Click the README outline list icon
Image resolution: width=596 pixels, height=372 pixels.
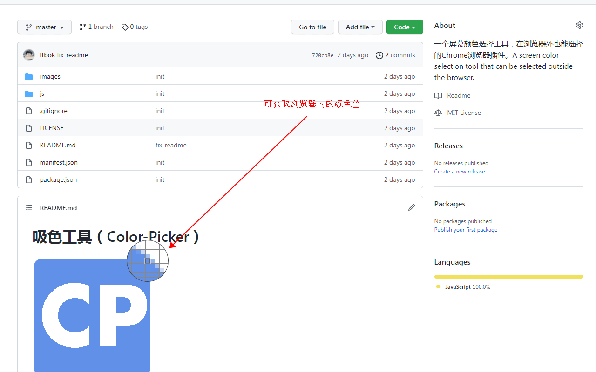click(29, 207)
